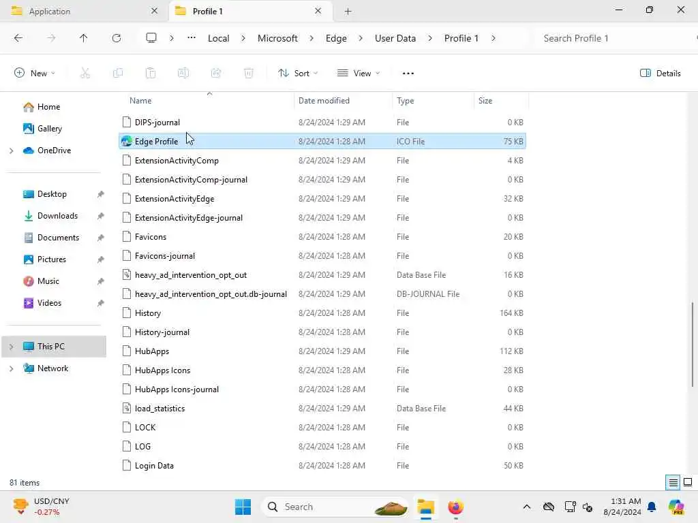Open the chevron after Edge in the breadcrumb
Viewport: 698px width, 523px height.
coord(361,38)
